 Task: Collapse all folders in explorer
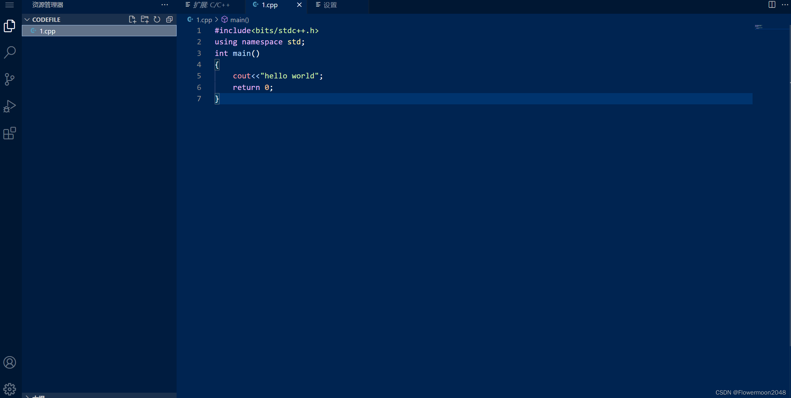pos(169,19)
